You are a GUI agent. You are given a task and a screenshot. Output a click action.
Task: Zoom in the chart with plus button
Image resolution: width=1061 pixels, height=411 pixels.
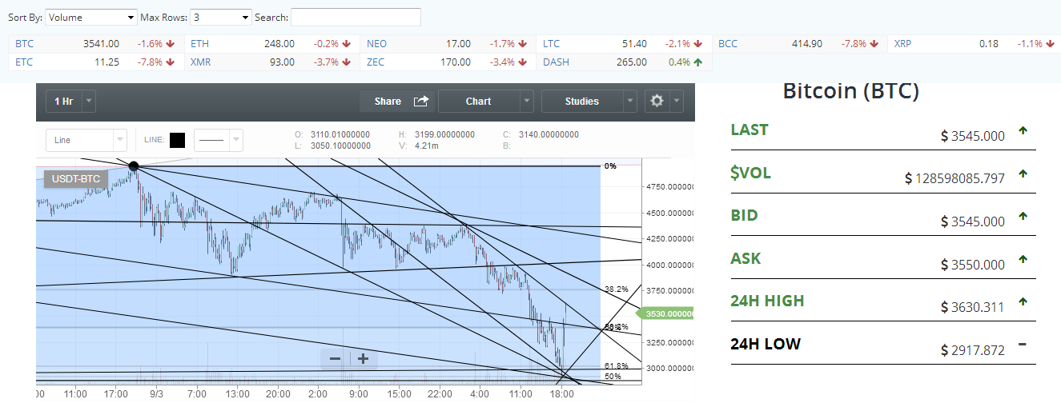[363, 359]
